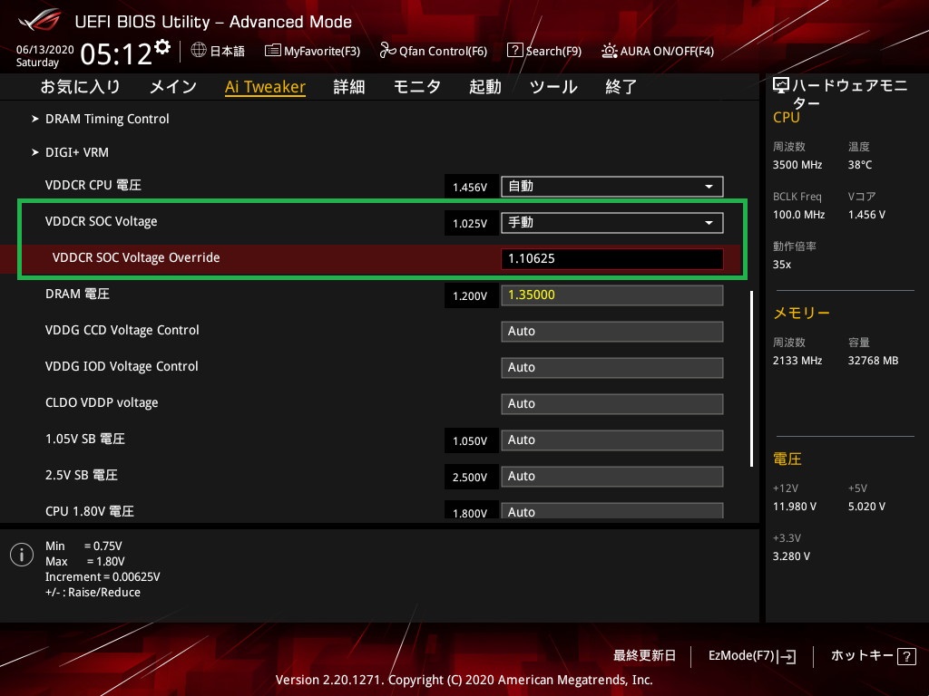The height and width of the screenshot is (696, 929).
Task: Switch to 起動 tab
Action: click(485, 87)
